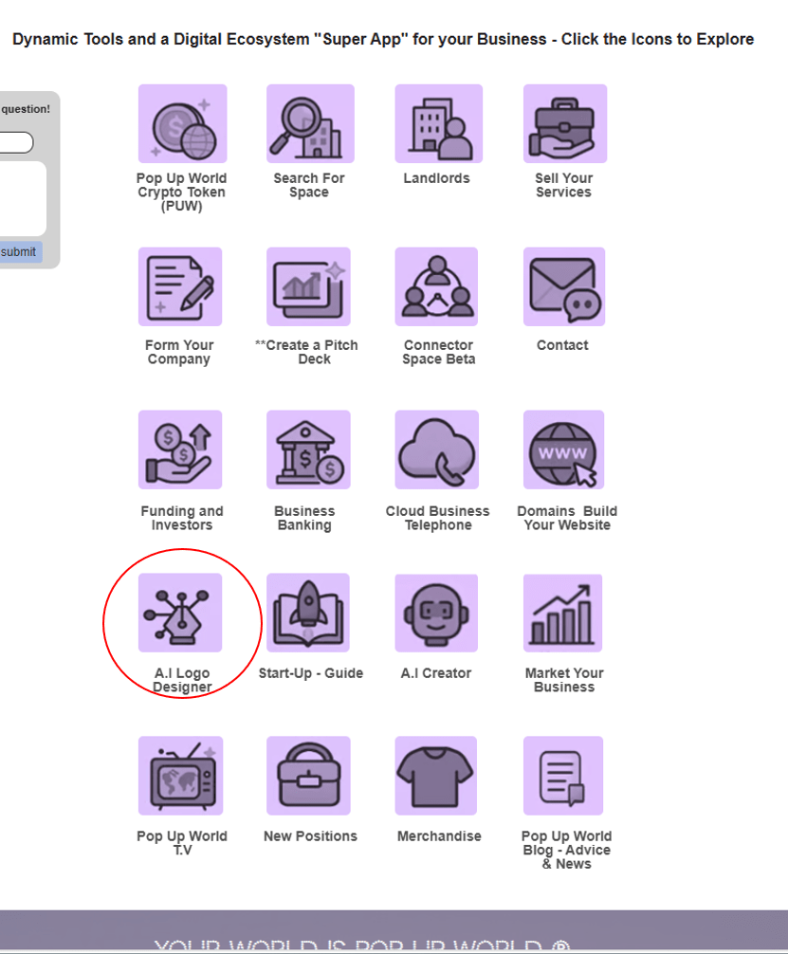788x954 pixels.
Task: Select the Business Banking icon
Action: pos(308,450)
